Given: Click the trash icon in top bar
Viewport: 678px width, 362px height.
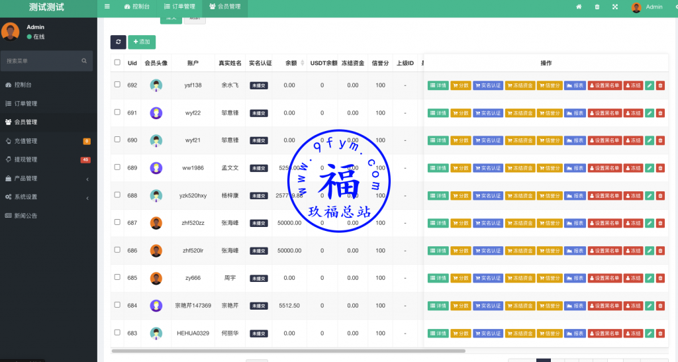Looking at the screenshot, I should [x=597, y=7].
